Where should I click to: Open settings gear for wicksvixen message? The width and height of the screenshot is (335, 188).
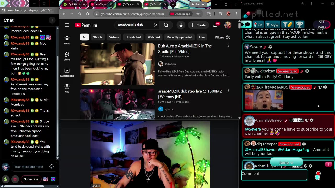point(307,71)
